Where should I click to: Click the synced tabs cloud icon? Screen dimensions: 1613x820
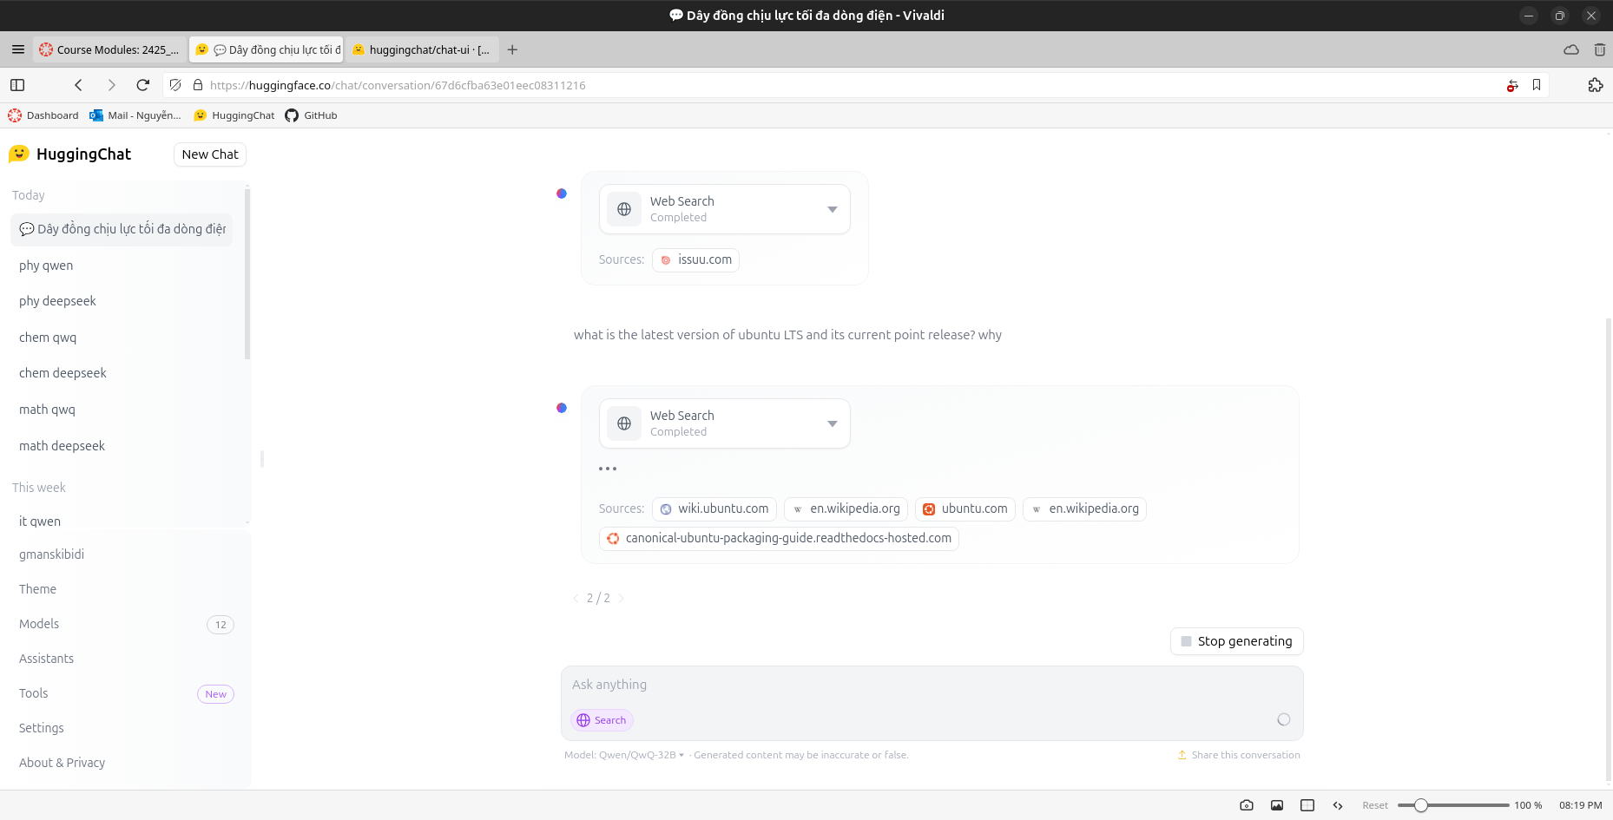tap(1570, 49)
